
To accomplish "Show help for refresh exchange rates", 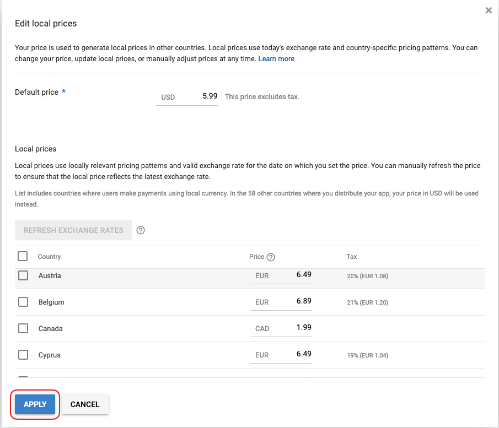I will (141, 231).
